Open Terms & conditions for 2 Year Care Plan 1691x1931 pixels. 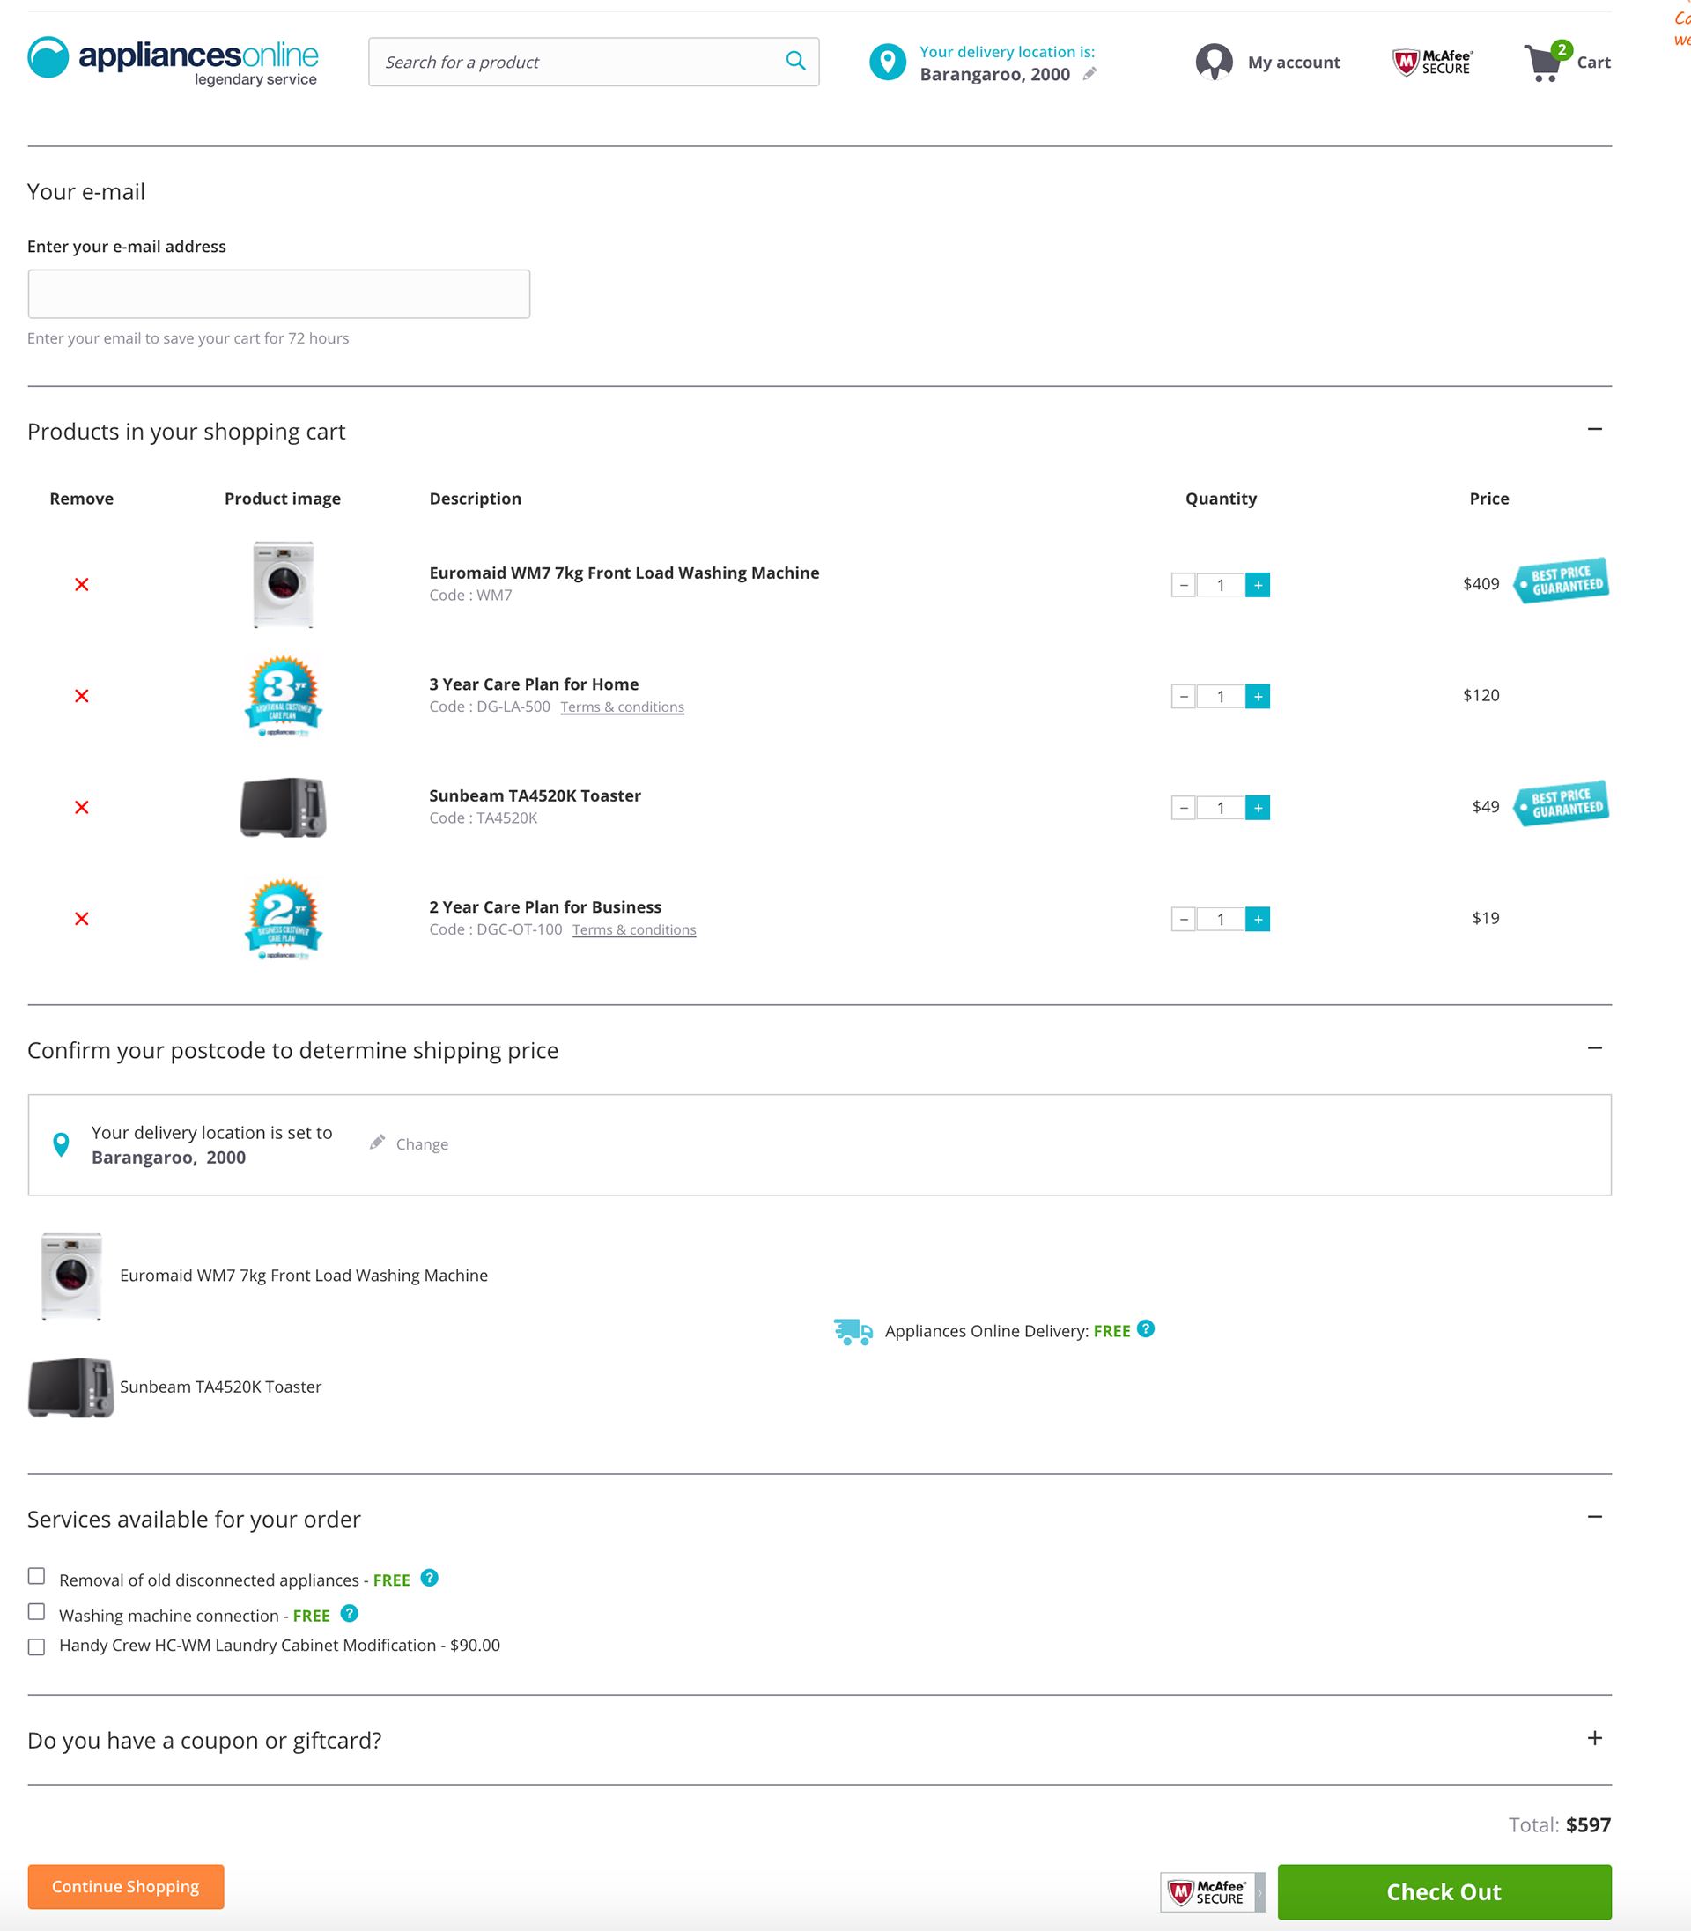pyautogui.click(x=634, y=929)
